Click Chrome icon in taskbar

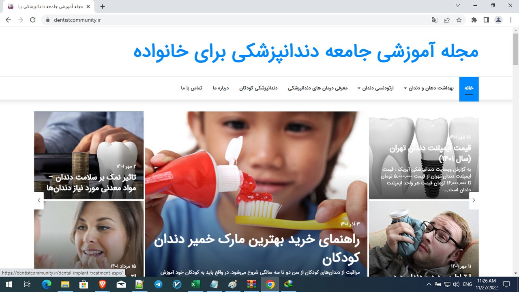270,284
